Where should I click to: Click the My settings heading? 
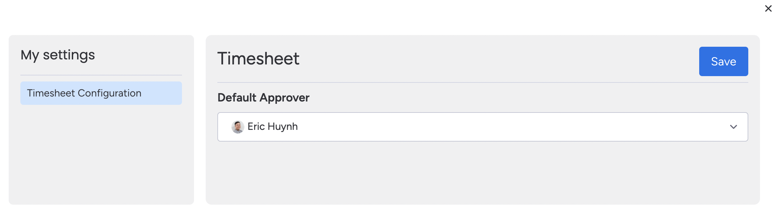(x=58, y=55)
